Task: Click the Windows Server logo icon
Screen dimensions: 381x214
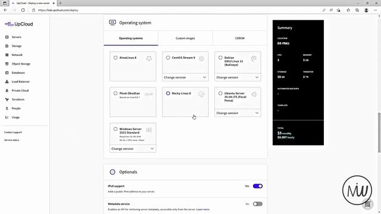Action: tap(149, 130)
